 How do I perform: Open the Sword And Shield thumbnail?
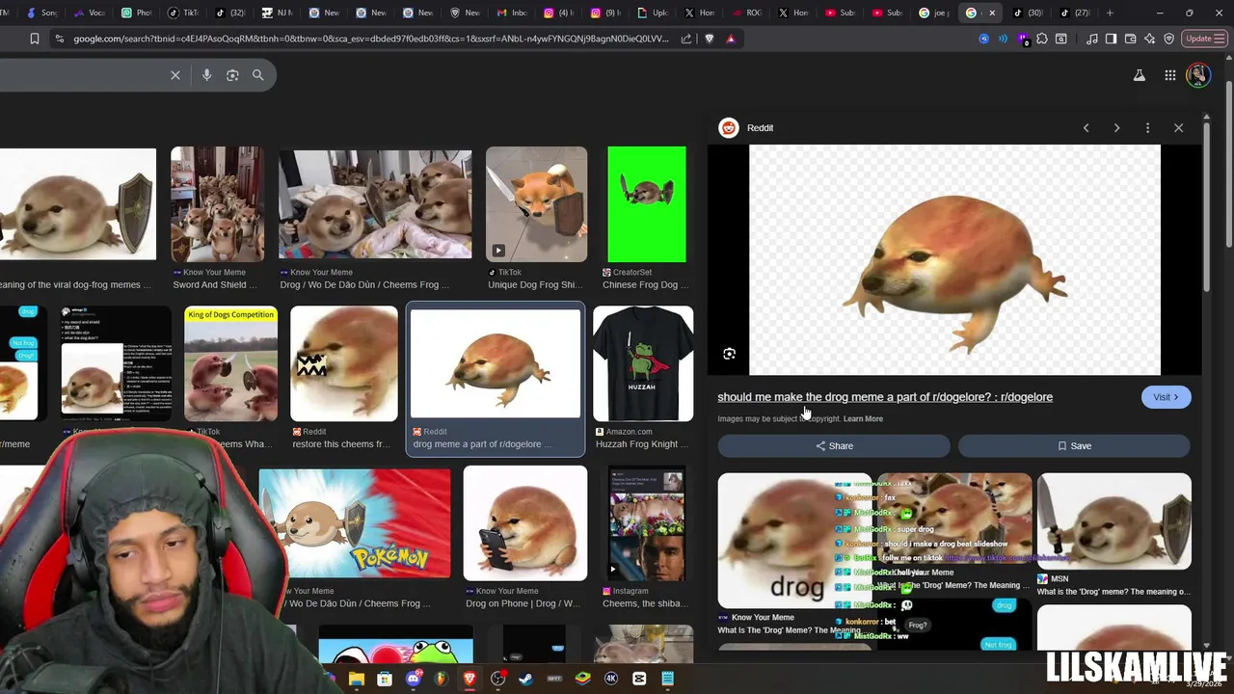(218, 204)
